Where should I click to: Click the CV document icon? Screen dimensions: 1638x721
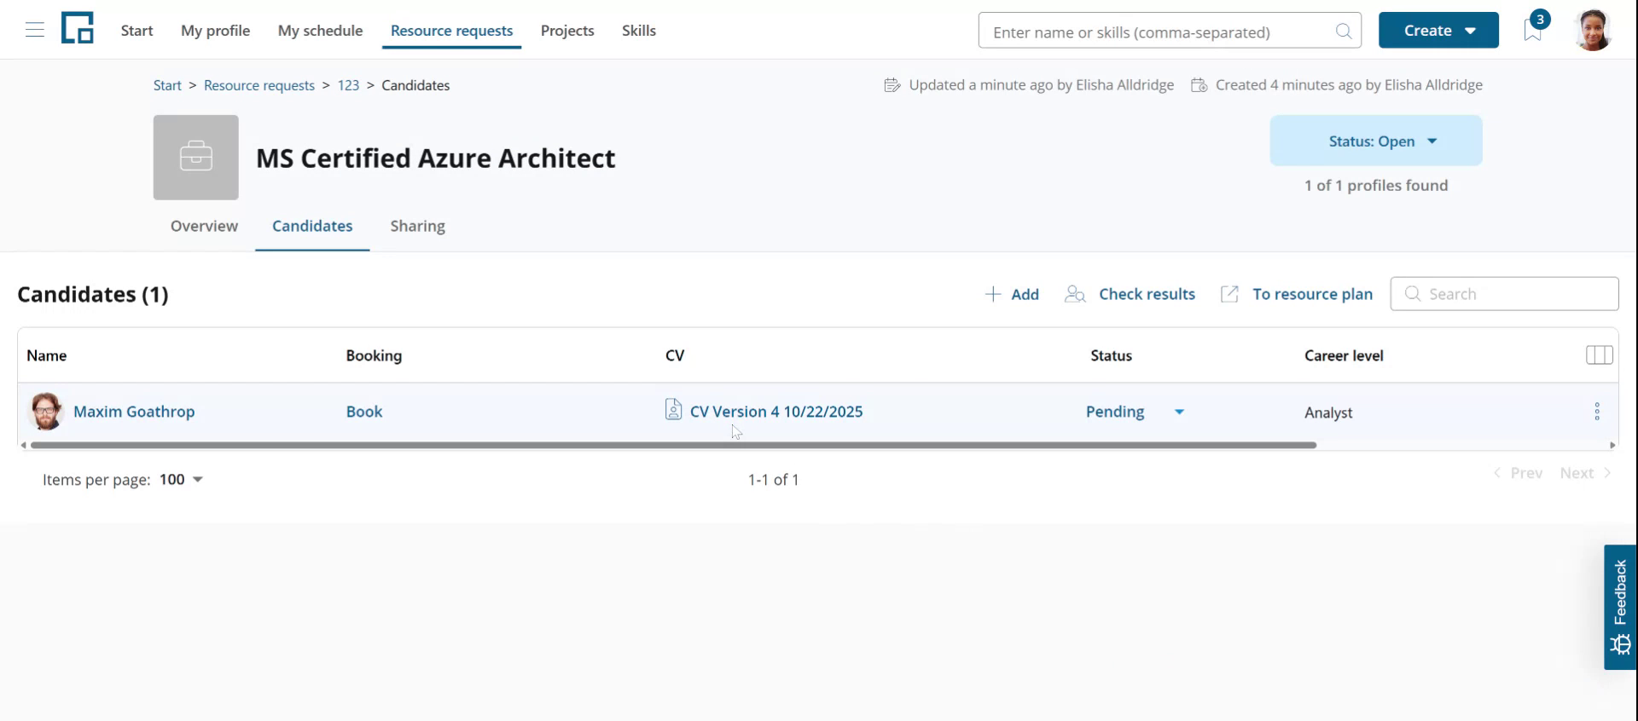[673, 410]
